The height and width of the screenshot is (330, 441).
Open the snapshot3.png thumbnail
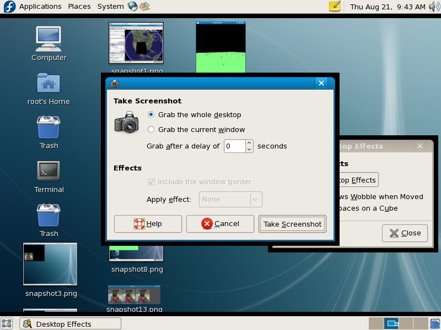pos(50,264)
